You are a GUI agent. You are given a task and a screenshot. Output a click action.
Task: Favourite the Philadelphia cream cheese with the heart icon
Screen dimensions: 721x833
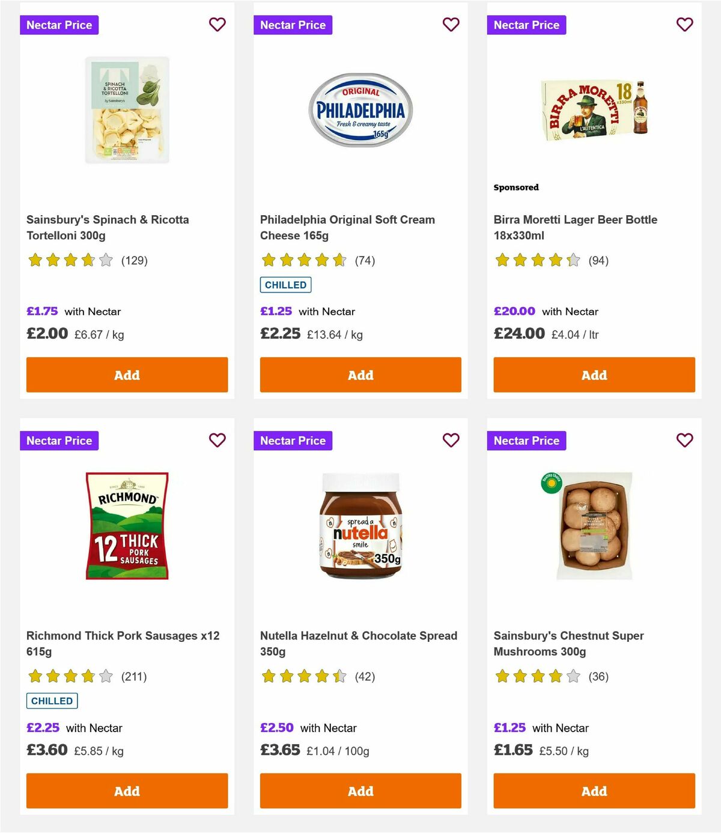pos(451,25)
